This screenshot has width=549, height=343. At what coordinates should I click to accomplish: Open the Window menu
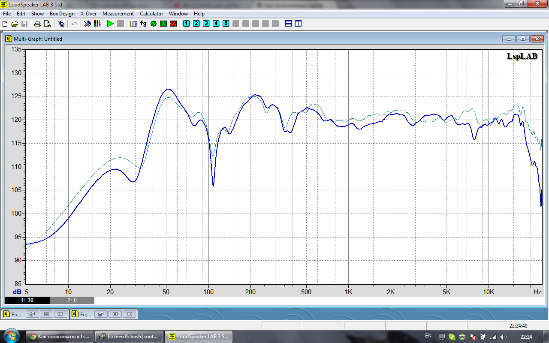coord(178,14)
